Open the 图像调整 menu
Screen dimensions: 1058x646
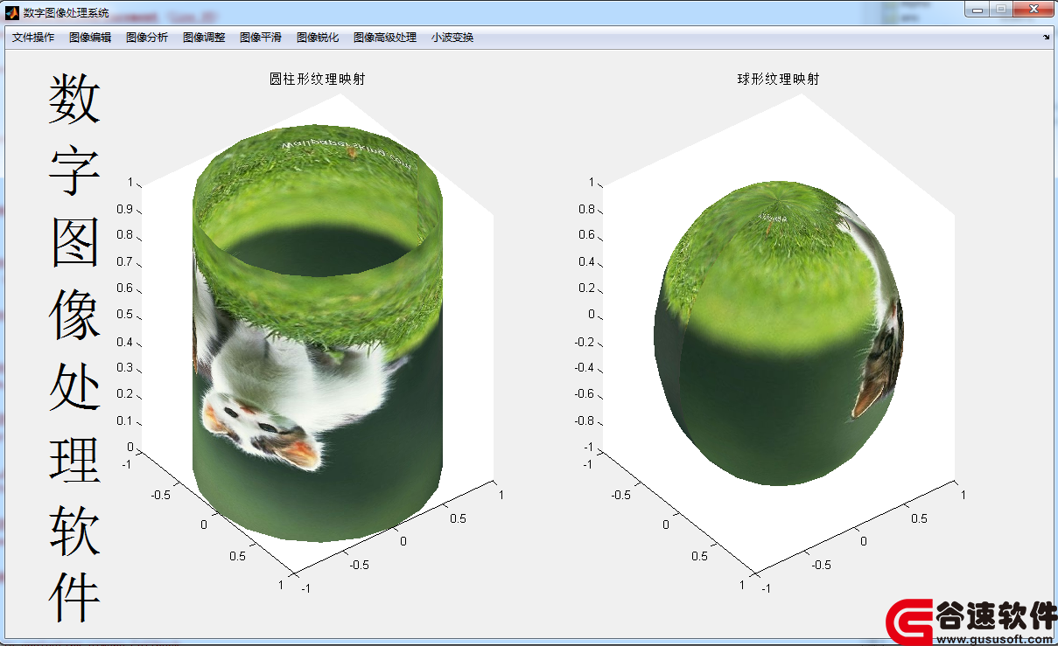click(204, 38)
